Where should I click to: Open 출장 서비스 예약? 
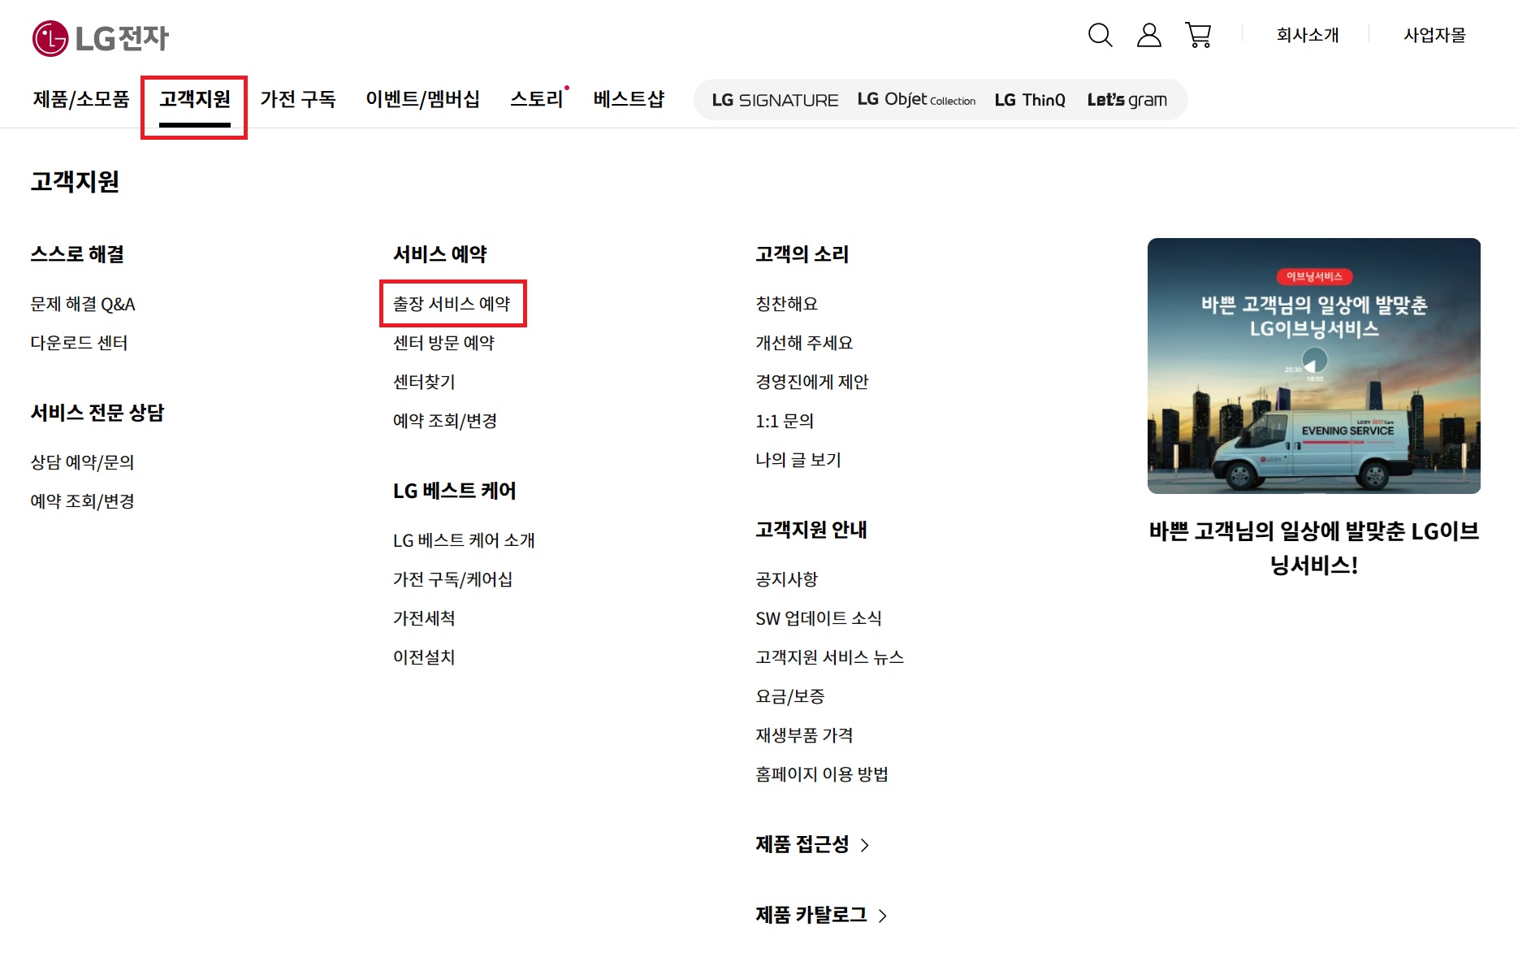coord(452,304)
